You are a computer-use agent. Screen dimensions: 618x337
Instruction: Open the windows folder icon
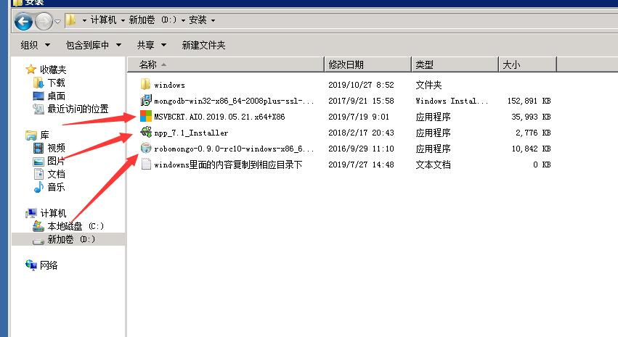145,85
